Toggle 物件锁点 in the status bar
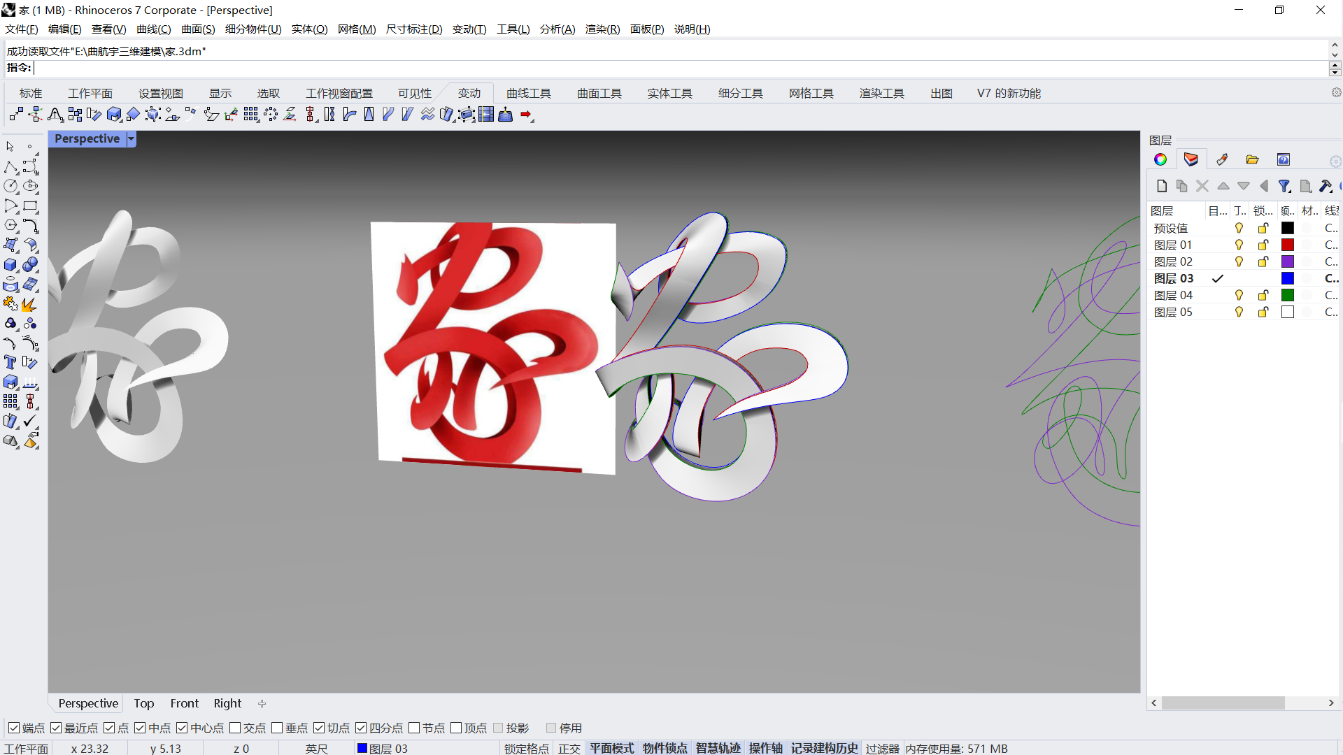 click(x=665, y=748)
